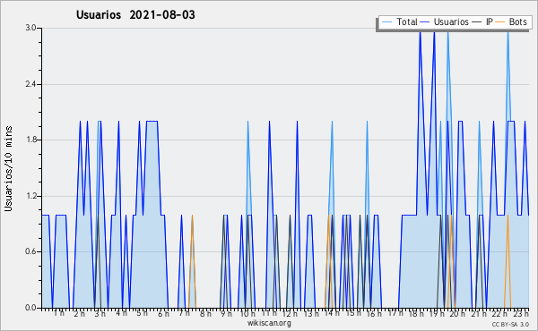Click the '10 h' x-axis label
Image resolution: width=538 pixels, height=331 pixels.
click(247, 314)
